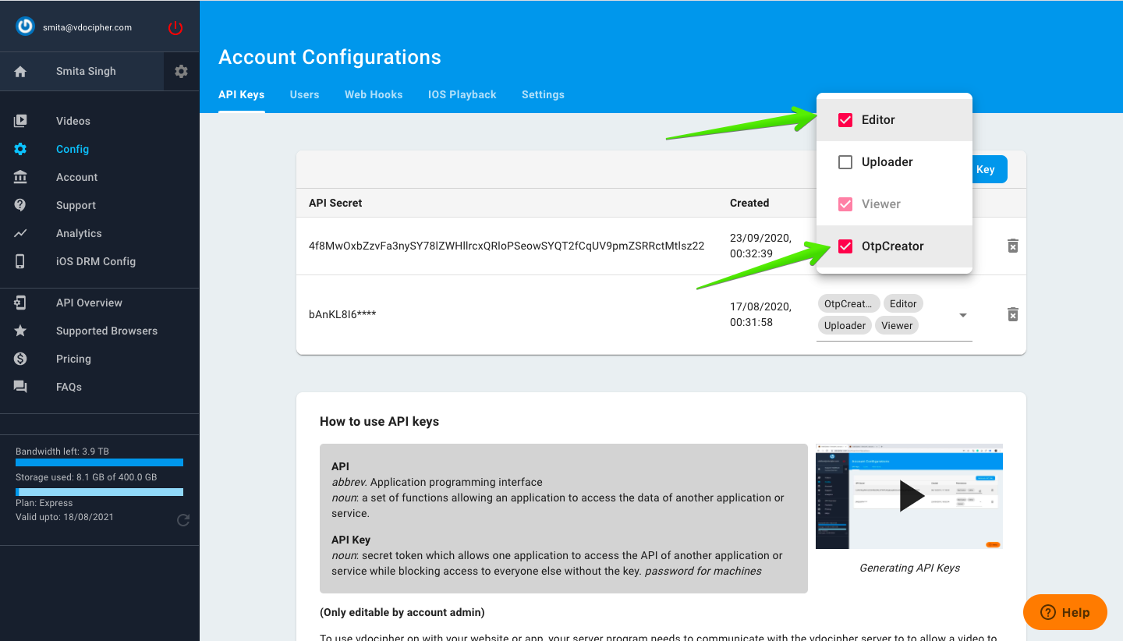This screenshot has width=1123, height=641.
Task: Click the Plan: Express text
Action: (44, 503)
